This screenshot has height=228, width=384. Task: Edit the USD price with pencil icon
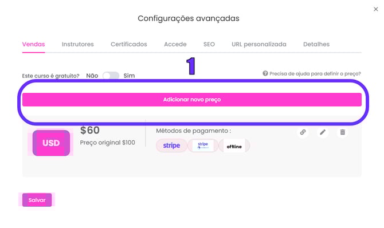pyautogui.click(x=323, y=132)
